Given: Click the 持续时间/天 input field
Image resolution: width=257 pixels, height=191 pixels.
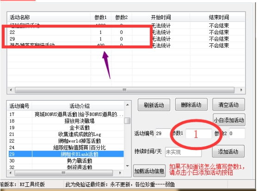Looking at the screenshot, I should coord(183,152).
